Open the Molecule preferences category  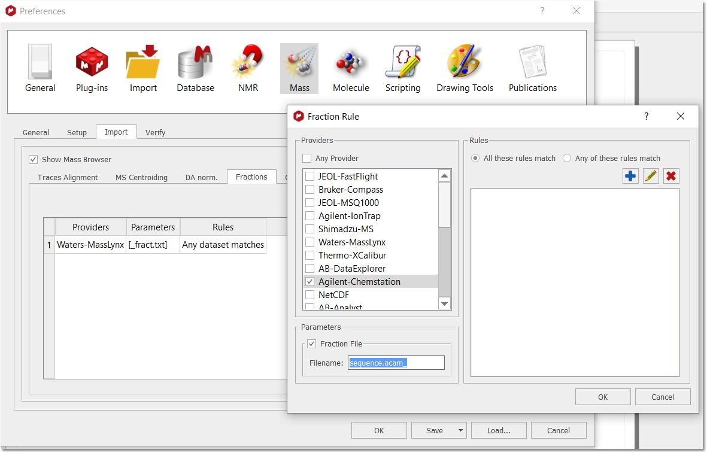click(x=351, y=68)
